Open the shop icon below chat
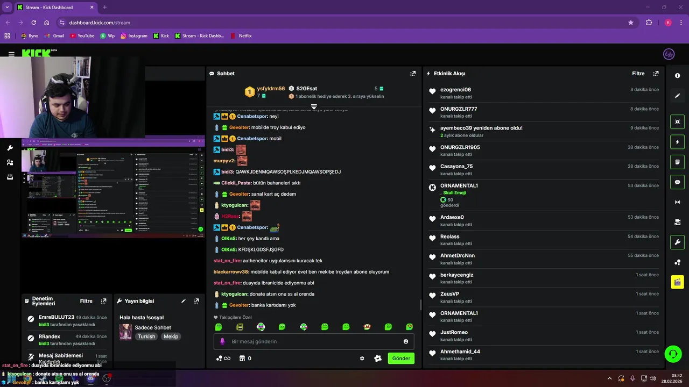Screen dimensions: 689x387 pos(242,359)
